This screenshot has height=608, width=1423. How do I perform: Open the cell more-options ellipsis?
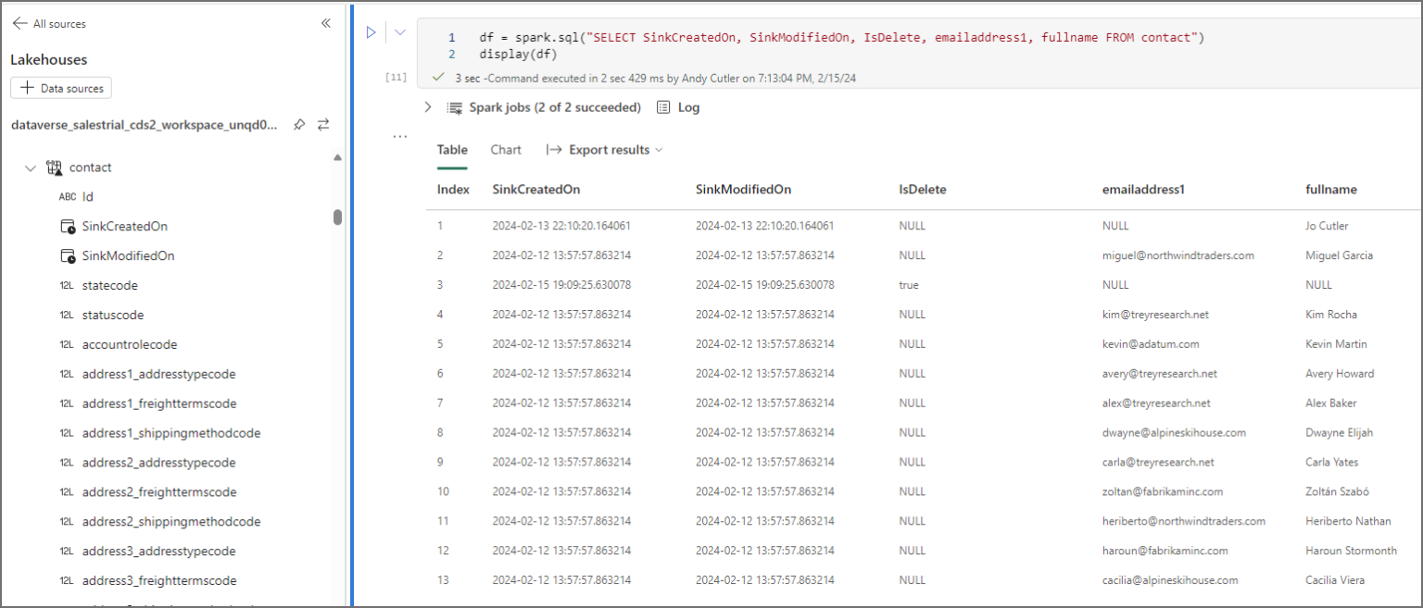click(399, 135)
